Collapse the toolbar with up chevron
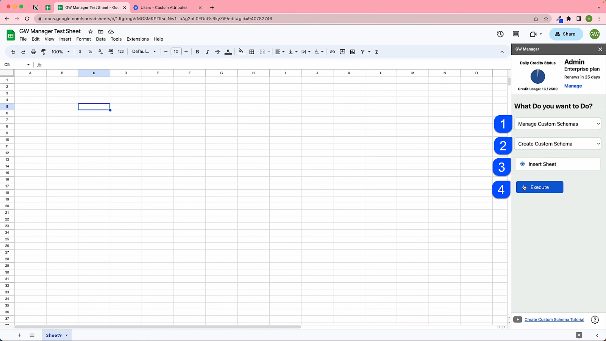This screenshot has height=341, width=606. click(502, 52)
